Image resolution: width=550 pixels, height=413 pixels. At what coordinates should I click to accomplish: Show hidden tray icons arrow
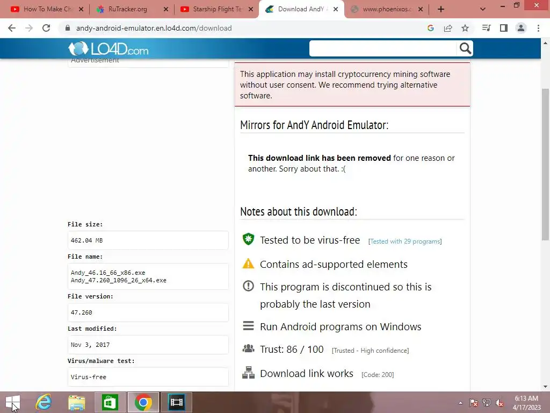(x=460, y=403)
